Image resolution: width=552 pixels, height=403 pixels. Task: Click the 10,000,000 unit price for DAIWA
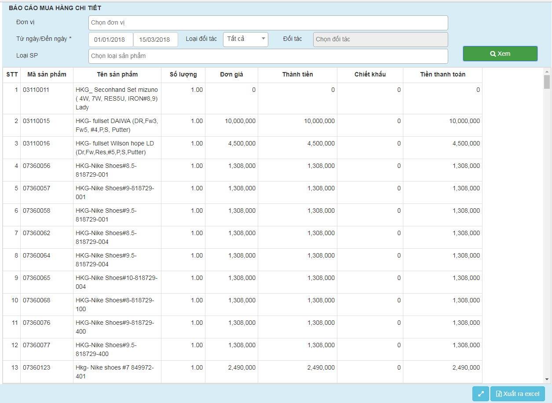pyautogui.click(x=240, y=121)
